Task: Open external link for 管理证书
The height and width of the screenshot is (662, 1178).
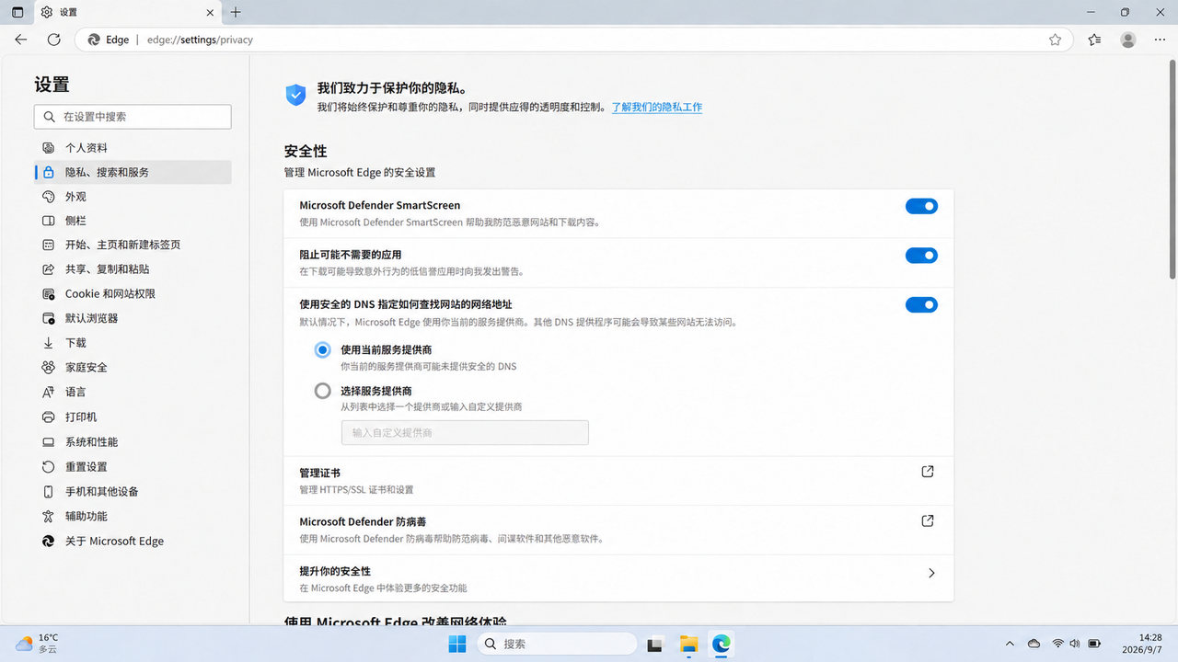Action: [x=928, y=472]
